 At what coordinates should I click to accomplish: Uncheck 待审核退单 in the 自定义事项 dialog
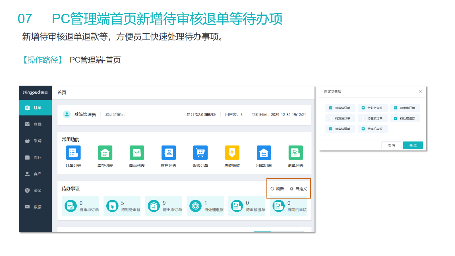point(331,129)
